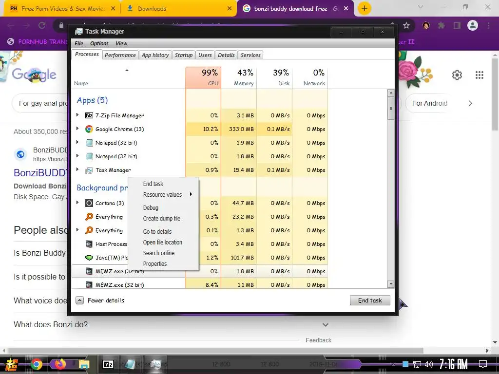This screenshot has height=374, width=499.
Task: Click the For Android filter chip
Action: pos(429,103)
